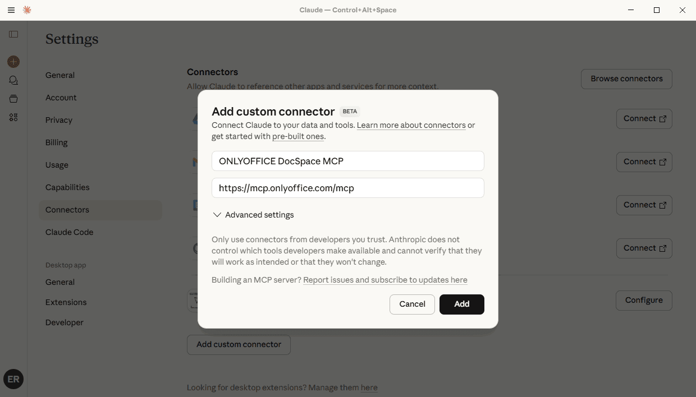Image resolution: width=696 pixels, height=397 pixels.
Task: Cancel the custom connector dialog
Action: pyautogui.click(x=412, y=304)
